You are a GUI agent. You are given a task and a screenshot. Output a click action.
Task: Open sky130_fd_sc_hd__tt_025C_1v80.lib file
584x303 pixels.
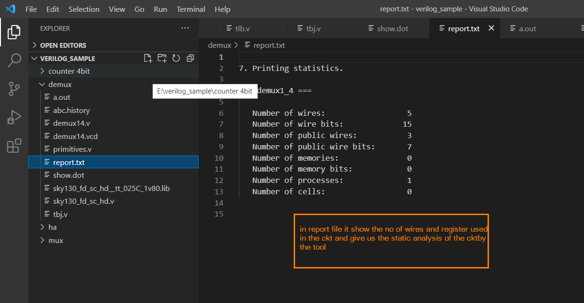[x=113, y=189]
